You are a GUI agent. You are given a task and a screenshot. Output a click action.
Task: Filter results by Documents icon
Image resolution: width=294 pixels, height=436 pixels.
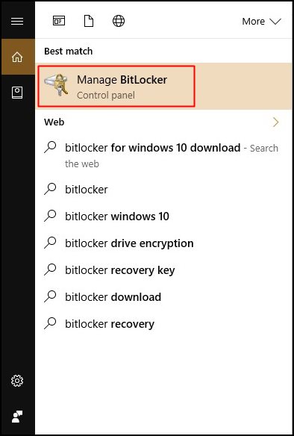pyautogui.click(x=89, y=21)
